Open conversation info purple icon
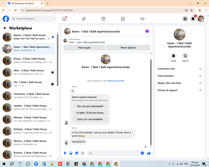 [x=147, y=31]
